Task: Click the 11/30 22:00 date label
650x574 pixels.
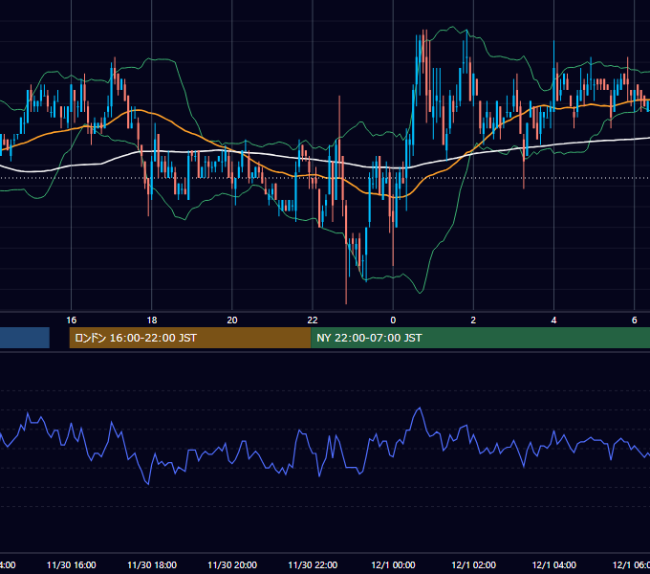Action: [313, 564]
